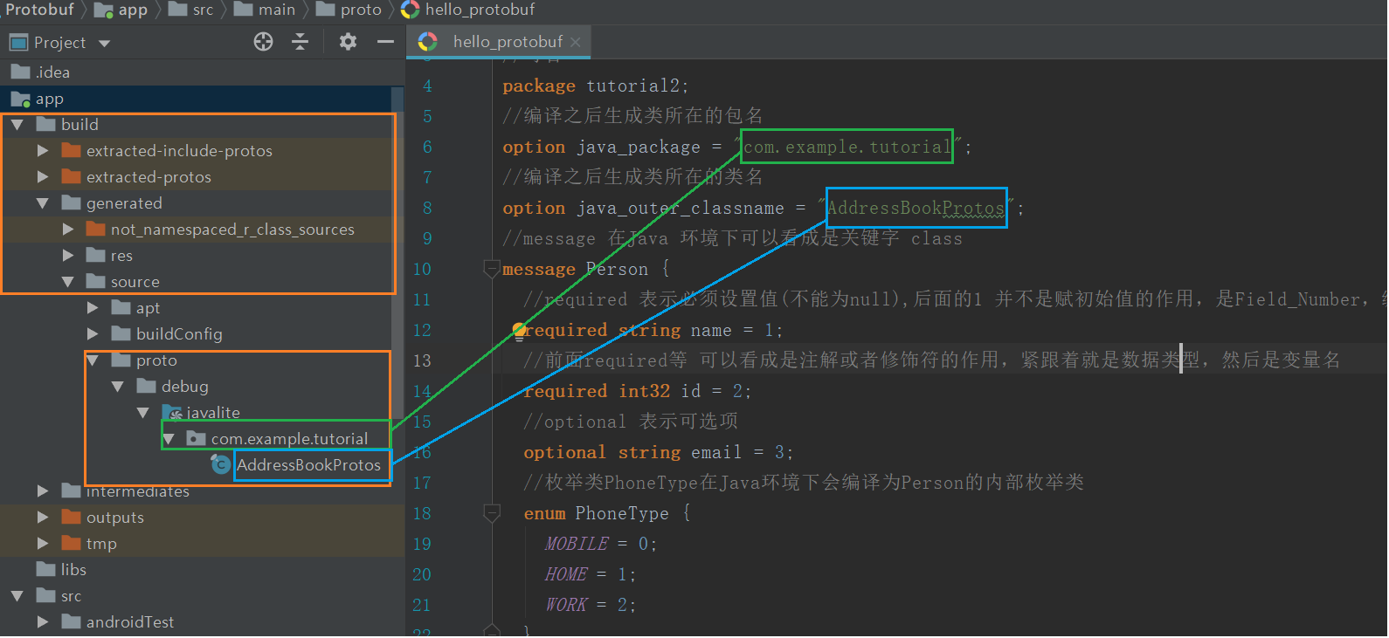The height and width of the screenshot is (638, 1389).
Task: Click the hello_protobuf breadcrumb file icon
Action: pyautogui.click(x=411, y=10)
